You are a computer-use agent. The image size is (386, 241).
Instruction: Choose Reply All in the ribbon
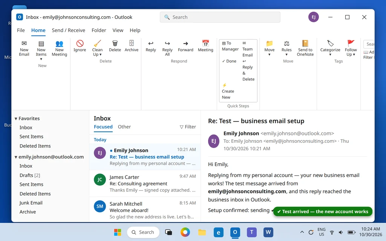(167, 49)
